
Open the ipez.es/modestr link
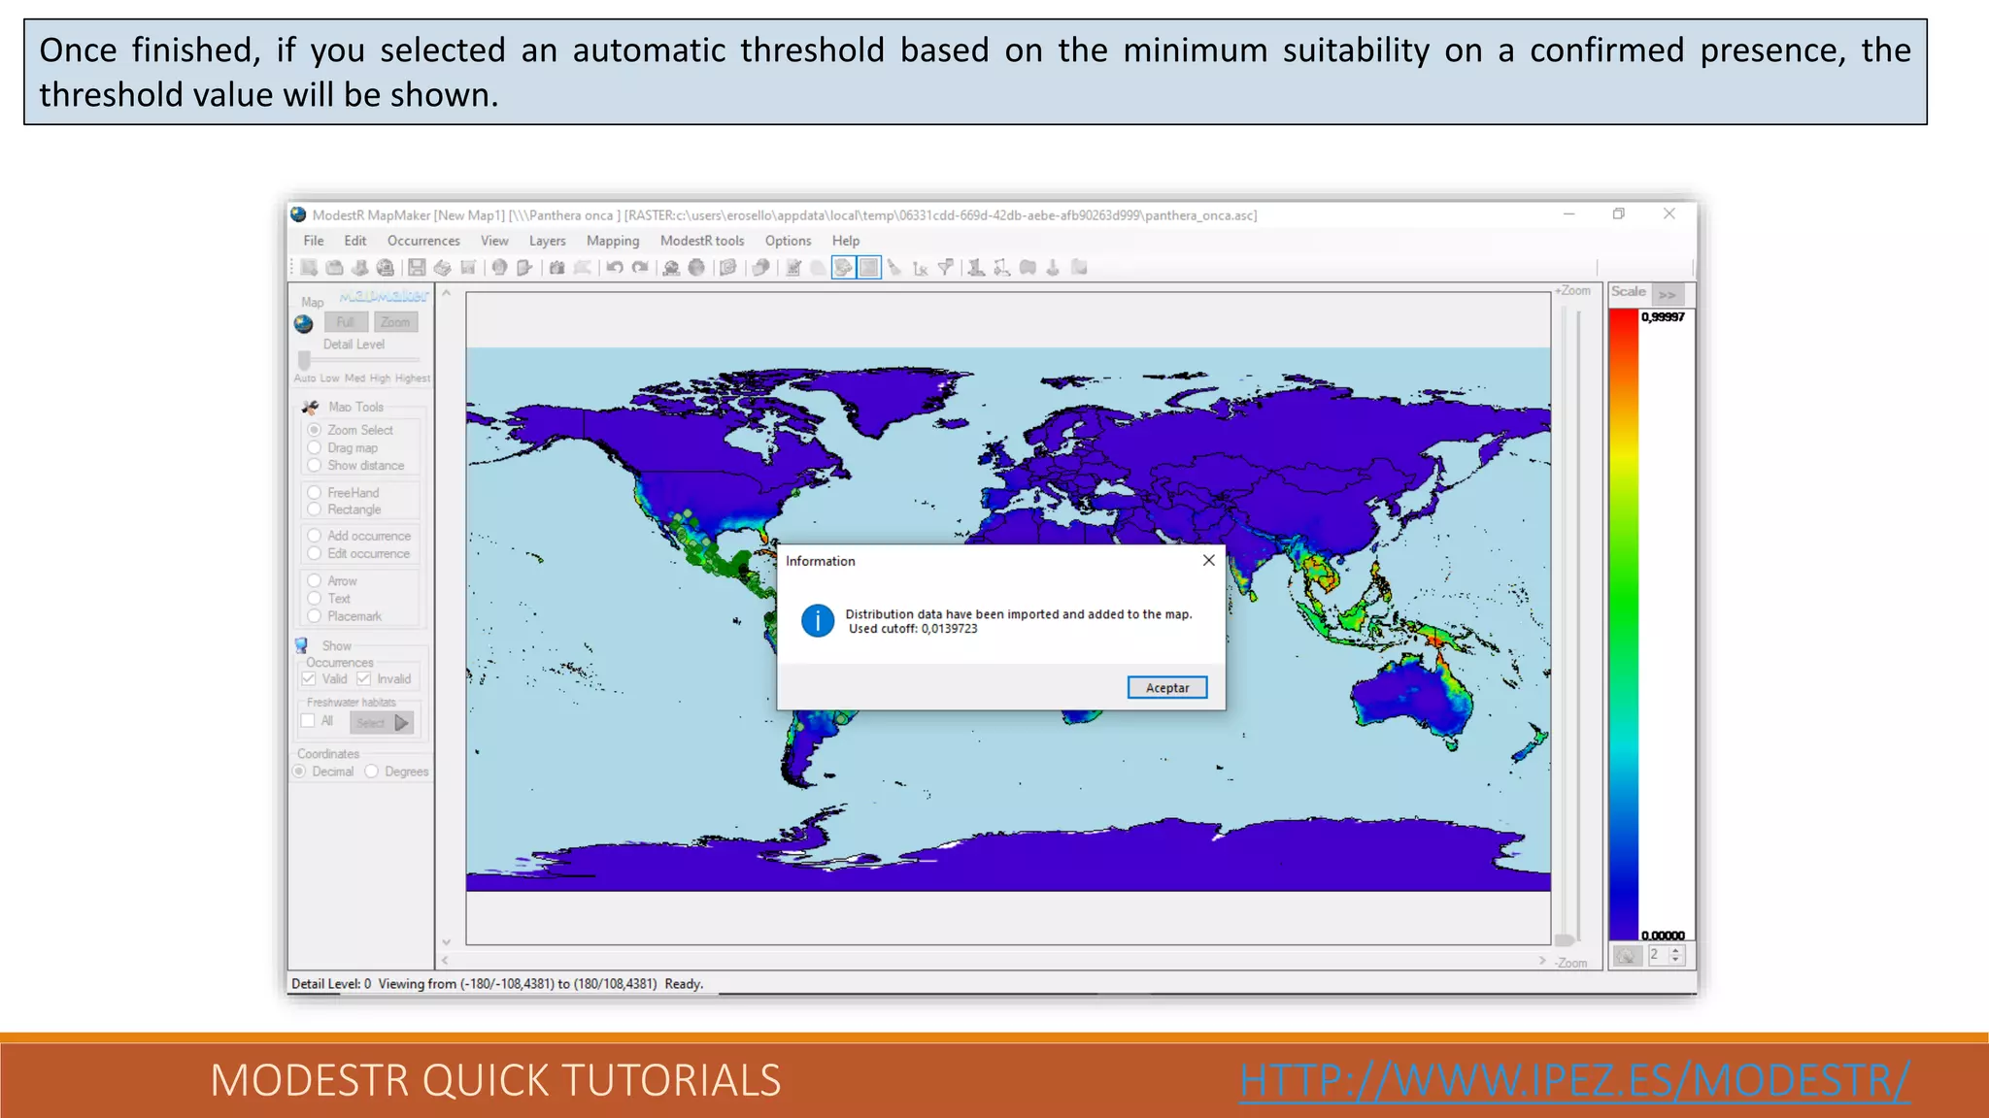pos(1574,1080)
